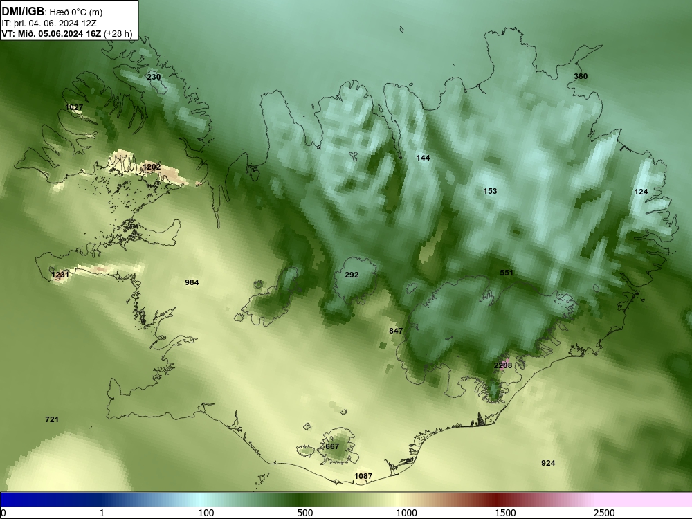The width and height of the screenshot is (692, 519).
Task: Click the 292 value on Hofsjökull
Action: (x=352, y=275)
